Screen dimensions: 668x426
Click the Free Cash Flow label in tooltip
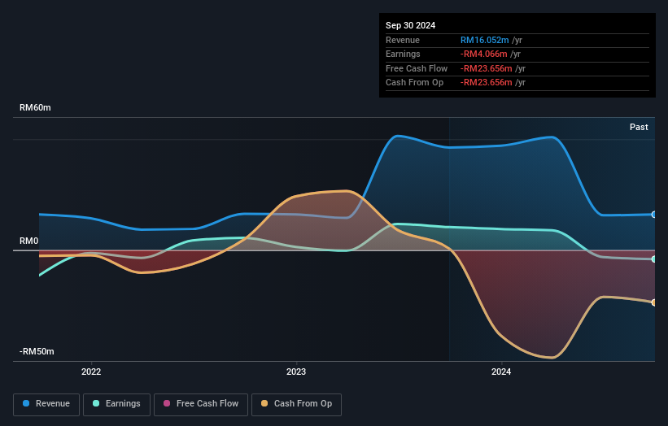coord(417,68)
